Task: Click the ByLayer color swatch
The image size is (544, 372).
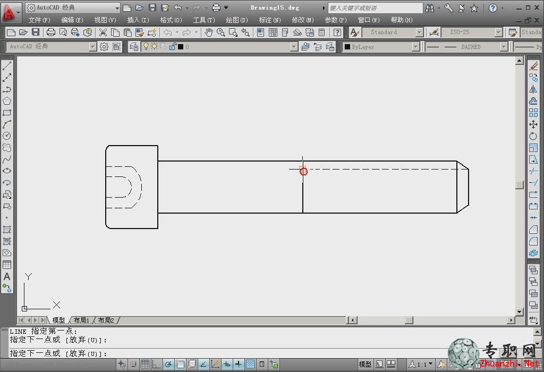Action: coord(347,47)
